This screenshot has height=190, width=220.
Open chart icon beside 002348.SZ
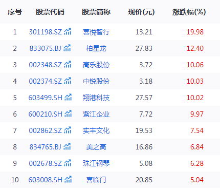[68, 64]
